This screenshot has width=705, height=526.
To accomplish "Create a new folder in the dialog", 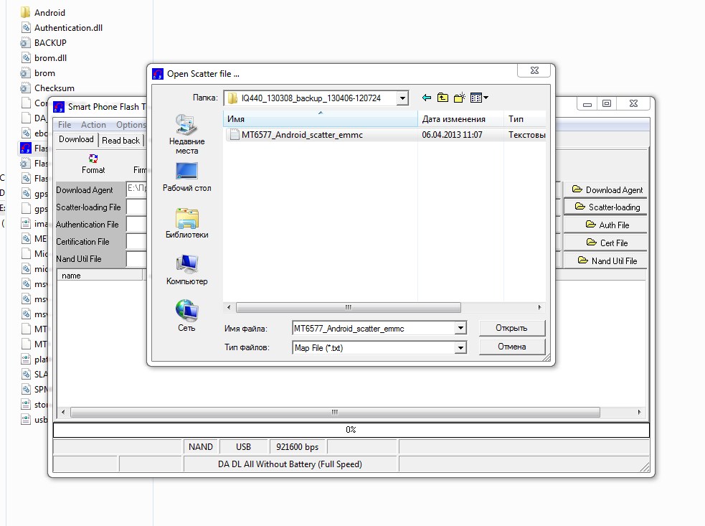I will 460,98.
